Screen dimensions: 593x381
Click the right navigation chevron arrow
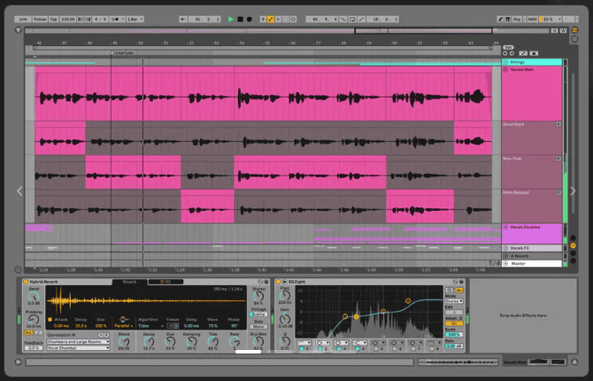pyautogui.click(x=573, y=191)
